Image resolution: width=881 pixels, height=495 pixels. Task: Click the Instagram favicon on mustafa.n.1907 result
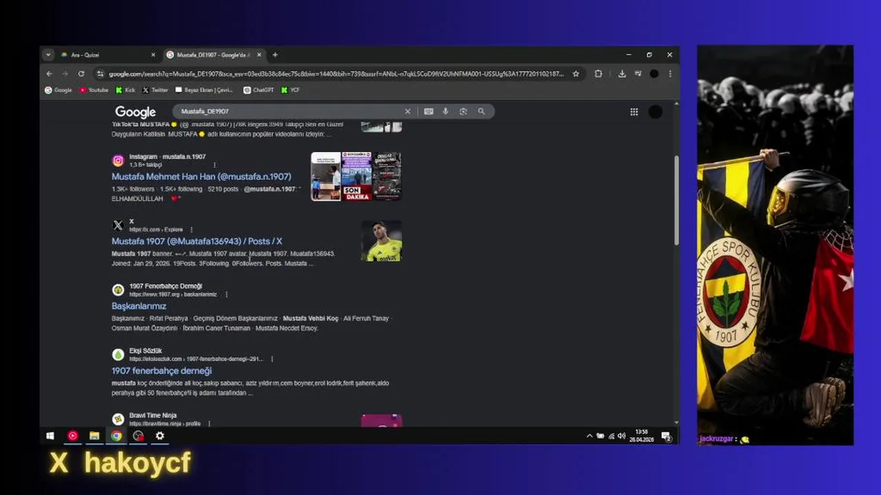tap(118, 161)
